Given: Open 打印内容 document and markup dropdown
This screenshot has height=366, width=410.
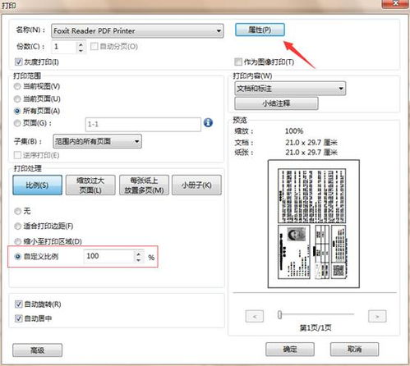Looking at the screenshot, I should (x=290, y=89).
